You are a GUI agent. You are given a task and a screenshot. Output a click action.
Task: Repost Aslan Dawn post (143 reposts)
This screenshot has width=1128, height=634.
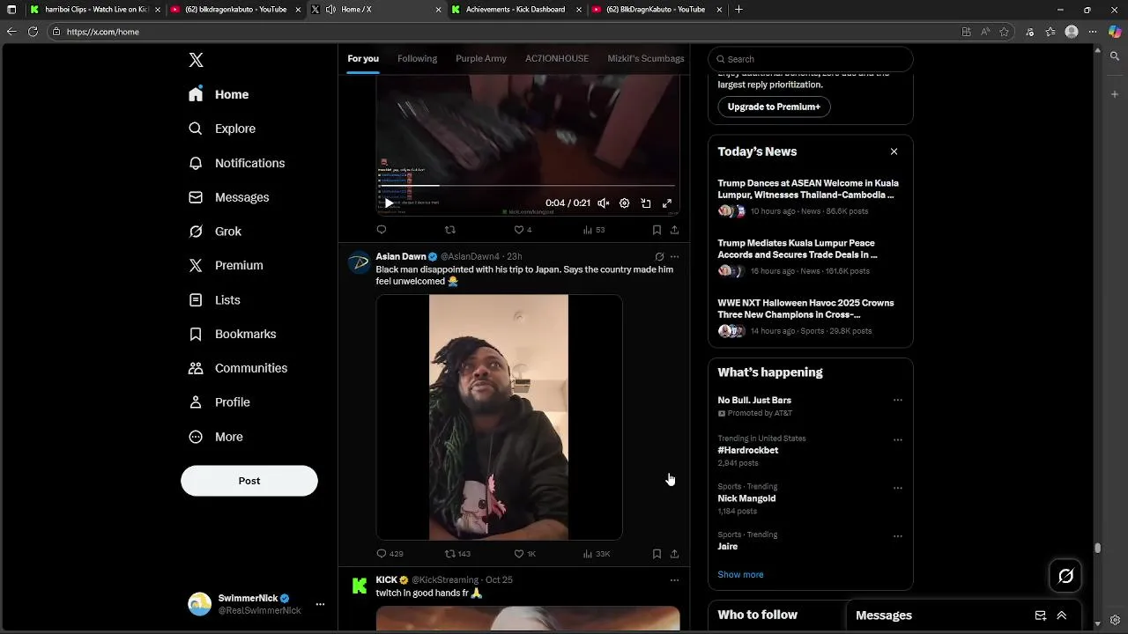[457, 554]
